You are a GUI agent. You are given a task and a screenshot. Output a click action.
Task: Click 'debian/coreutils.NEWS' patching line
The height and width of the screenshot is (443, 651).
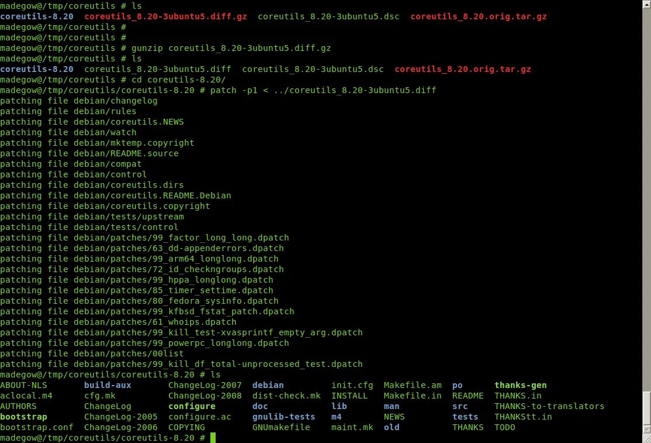click(x=92, y=122)
